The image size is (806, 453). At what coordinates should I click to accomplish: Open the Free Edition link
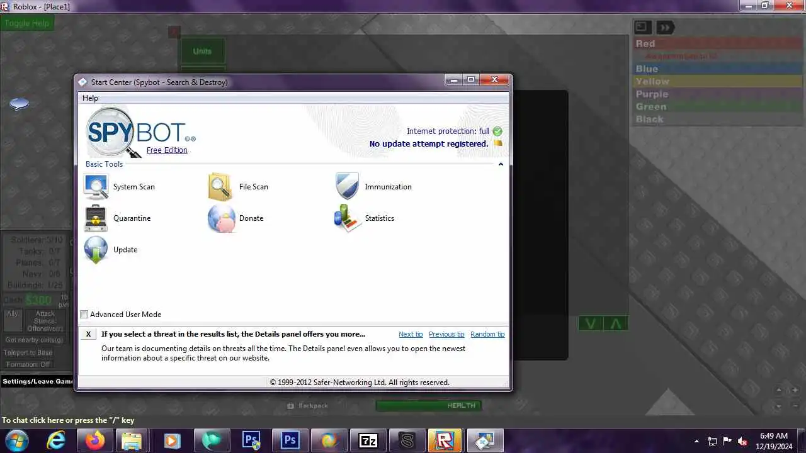click(x=167, y=150)
